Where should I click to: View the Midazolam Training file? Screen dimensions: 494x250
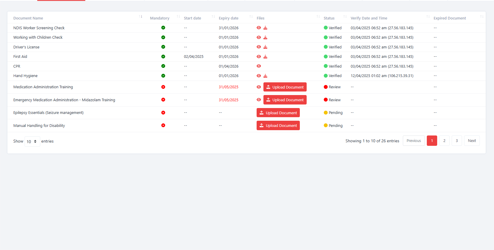tap(259, 100)
